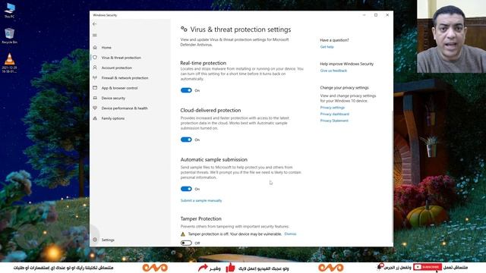Image resolution: width=486 pixels, height=273 pixels.
Task: Click the red Subscribe button in banner
Action: pyautogui.click(x=428, y=267)
